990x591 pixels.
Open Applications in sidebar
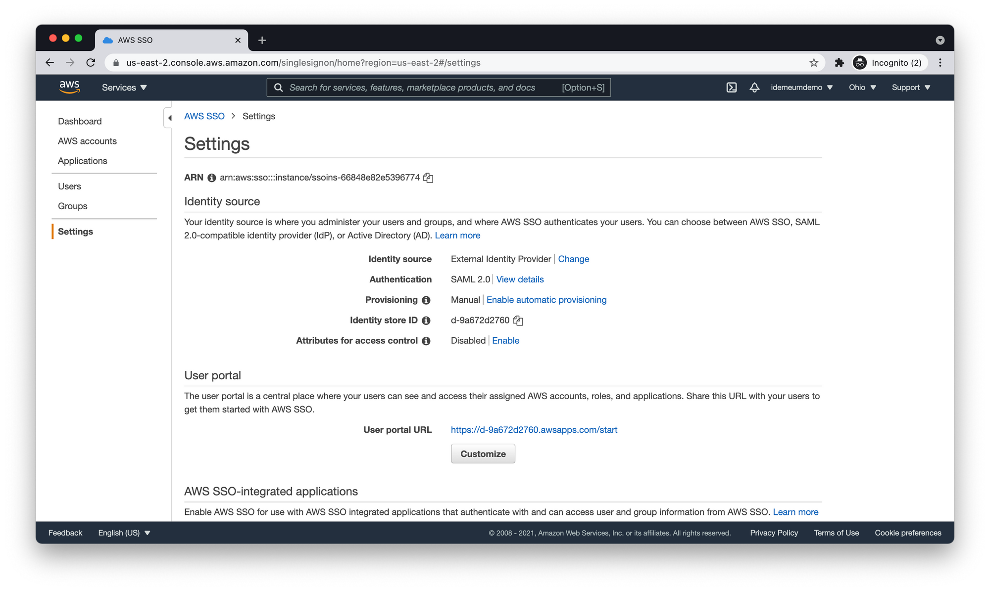coord(82,161)
